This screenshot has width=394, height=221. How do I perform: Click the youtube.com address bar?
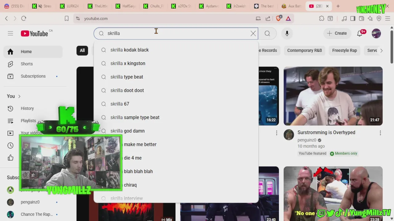tap(166, 18)
